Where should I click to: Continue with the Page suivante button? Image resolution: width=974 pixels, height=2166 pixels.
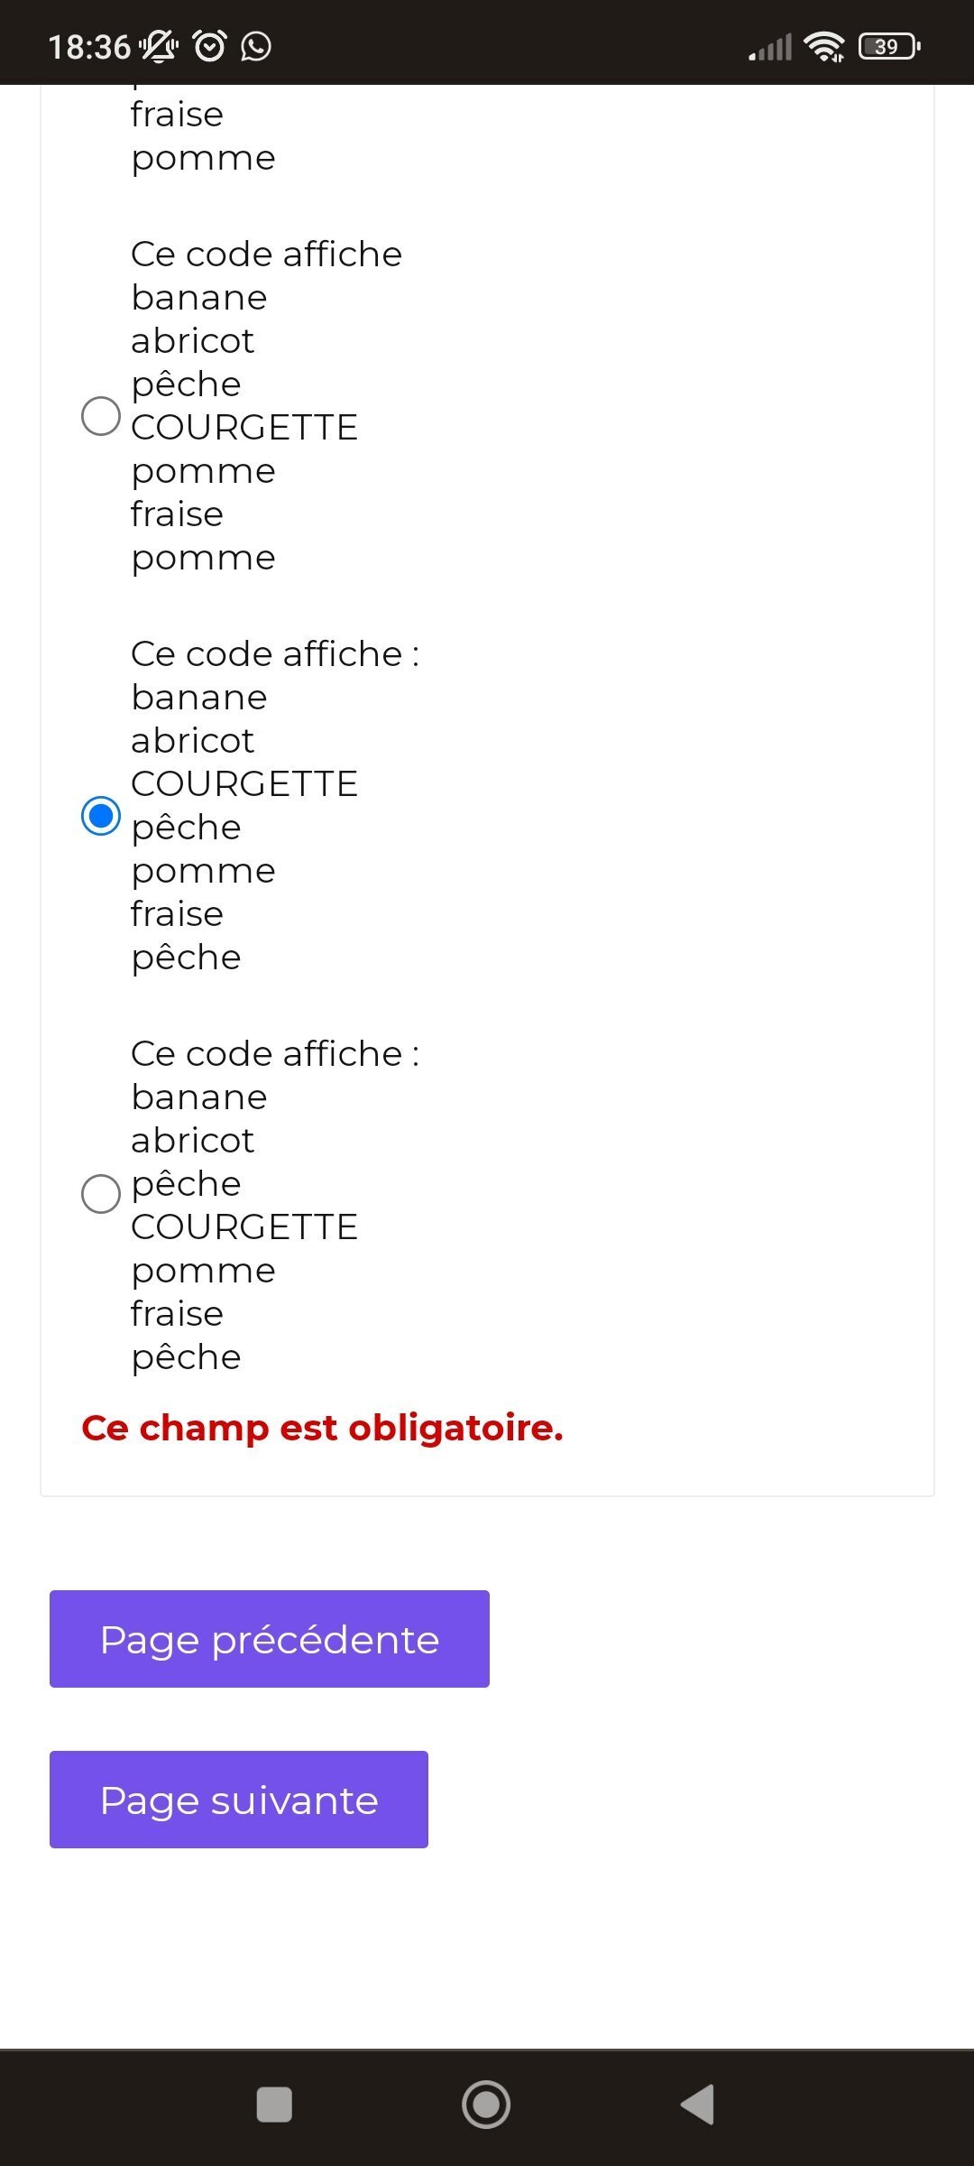(238, 1800)
